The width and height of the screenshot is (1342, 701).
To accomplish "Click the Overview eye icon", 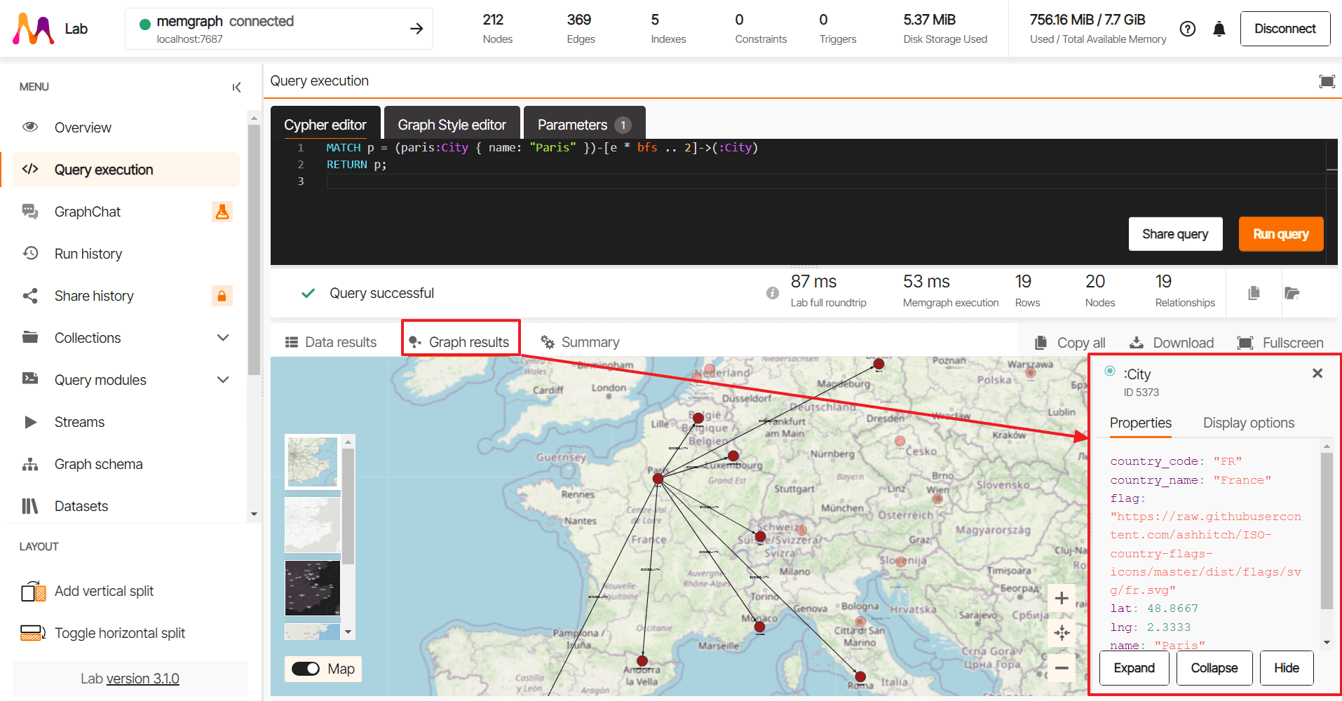I will (30, 127).
